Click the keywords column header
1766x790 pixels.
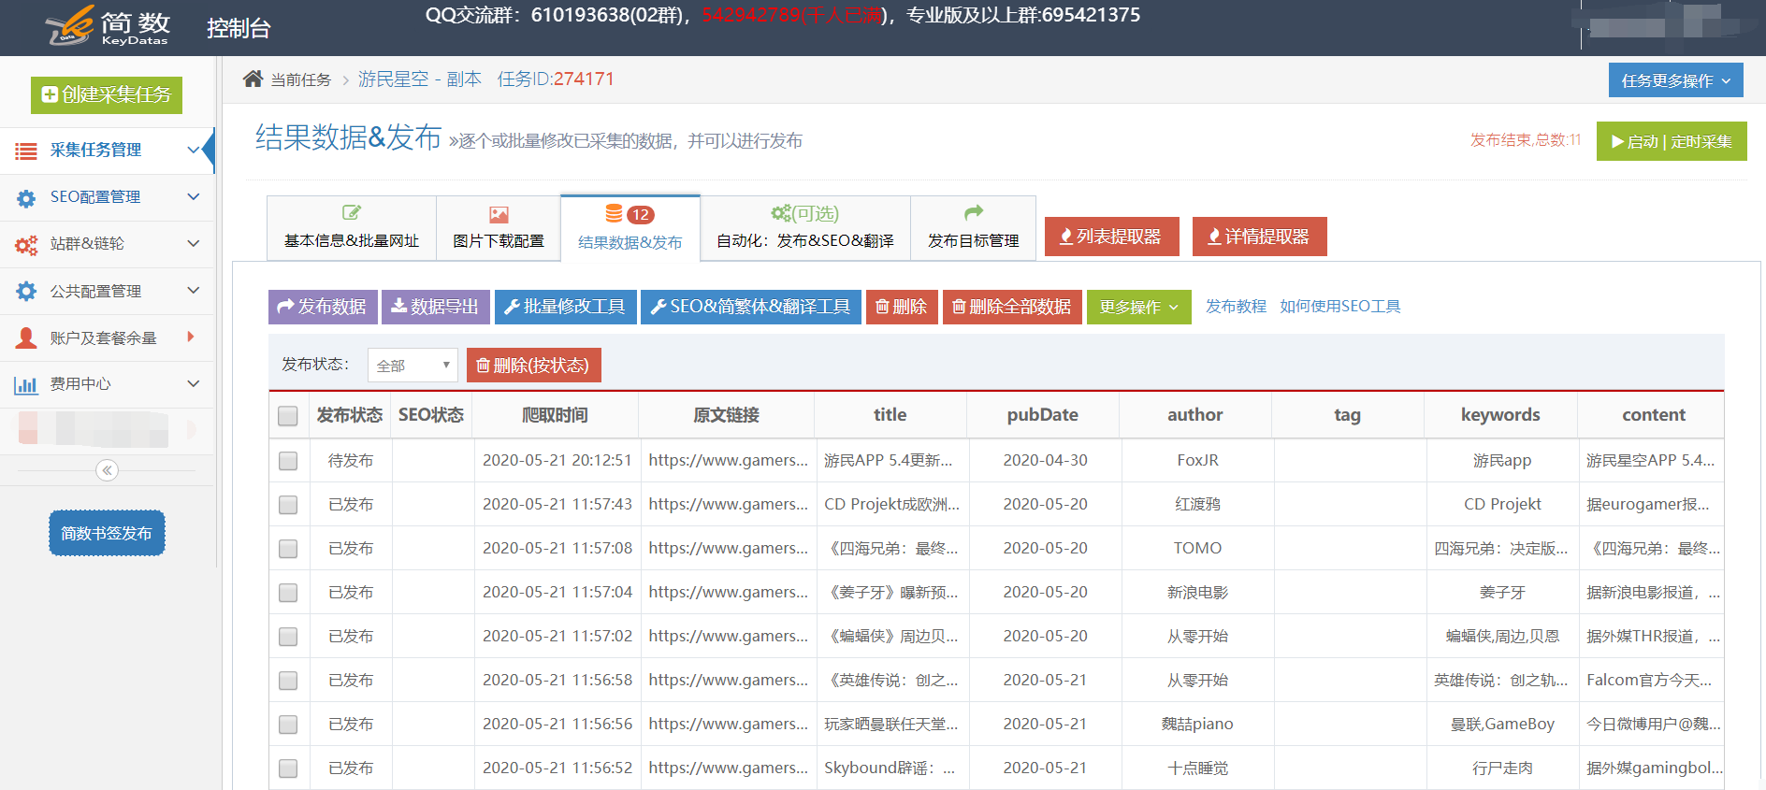1500,415
